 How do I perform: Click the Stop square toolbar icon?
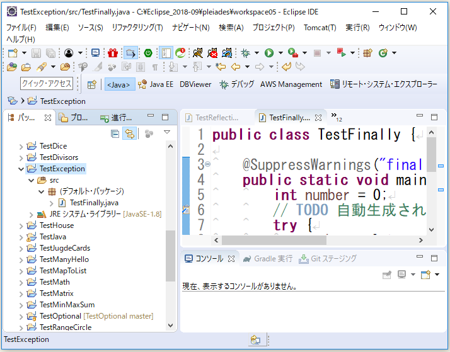[x=317, y=53]
